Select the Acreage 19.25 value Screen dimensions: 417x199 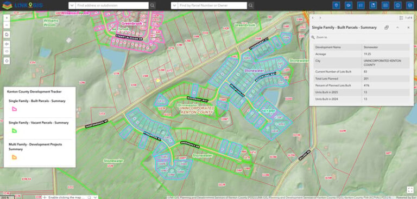coord(367,54)
